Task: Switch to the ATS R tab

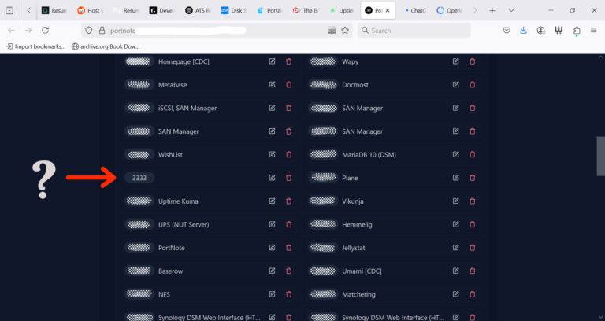Action: (199, 10)
